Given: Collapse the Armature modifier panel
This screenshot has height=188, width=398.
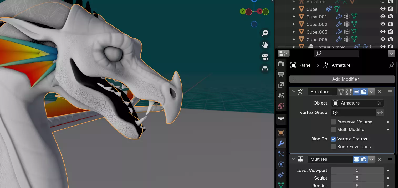Looking at the screenshot, I should (x=294, y=91).
